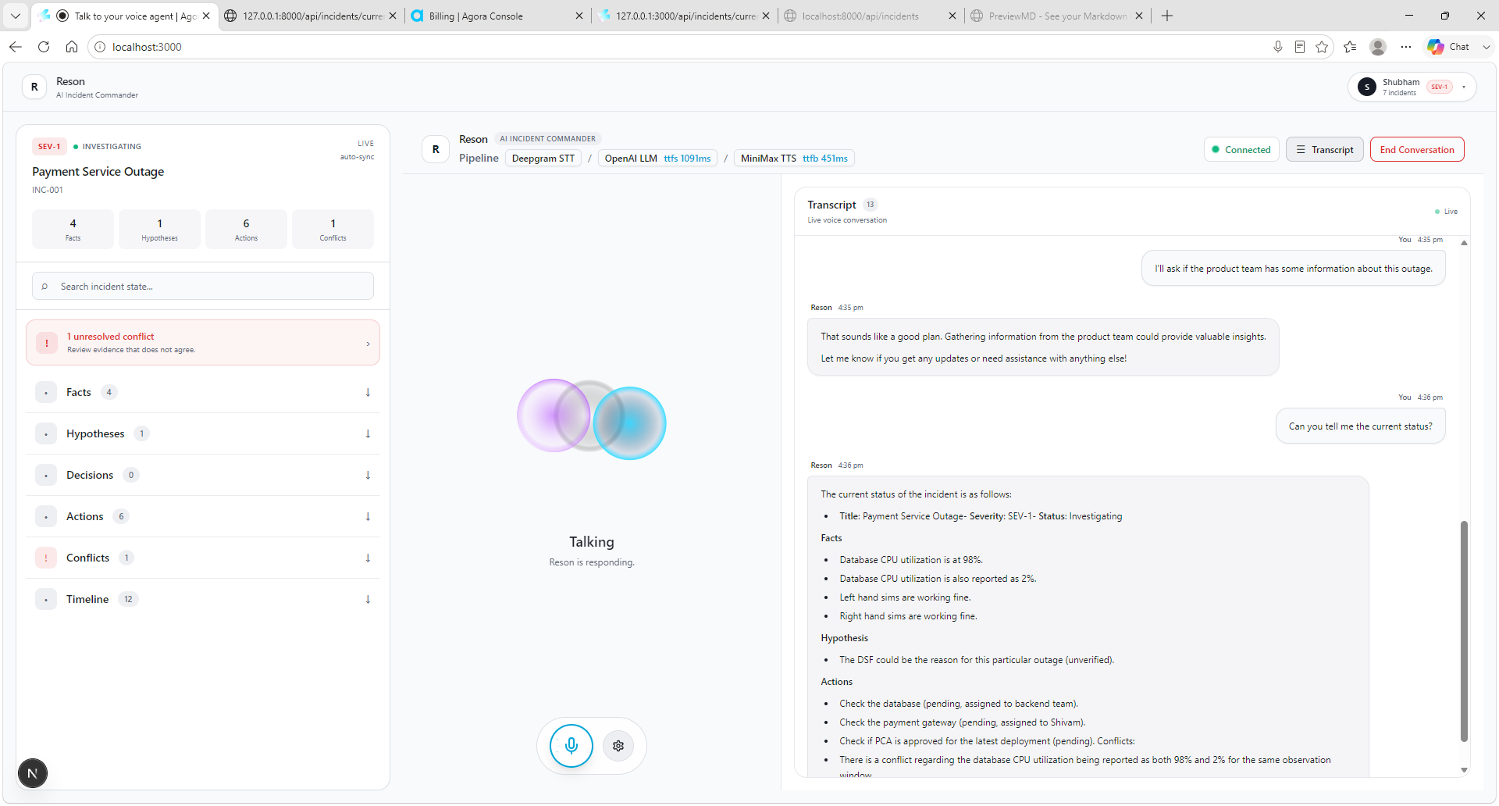Toggle the Transcript panel button

tap(1325, 149)
